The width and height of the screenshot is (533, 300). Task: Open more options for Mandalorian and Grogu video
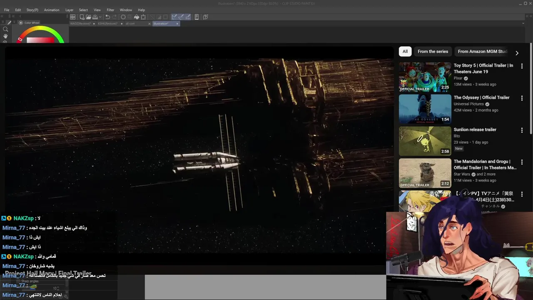coord(522,162)
